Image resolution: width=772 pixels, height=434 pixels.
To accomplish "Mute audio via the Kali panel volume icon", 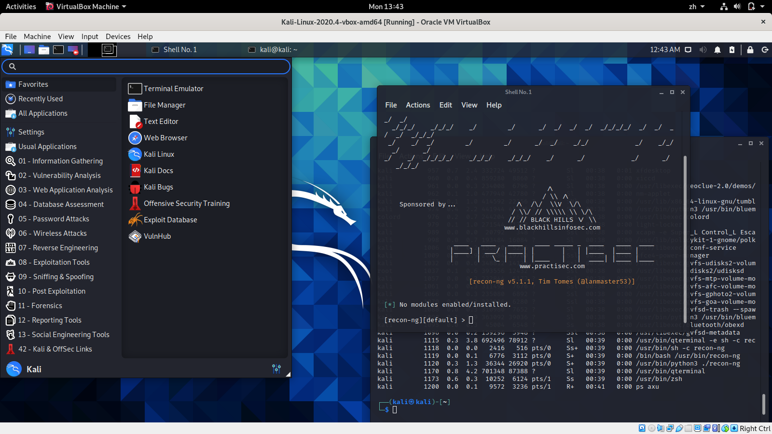I will click(703, 50).
